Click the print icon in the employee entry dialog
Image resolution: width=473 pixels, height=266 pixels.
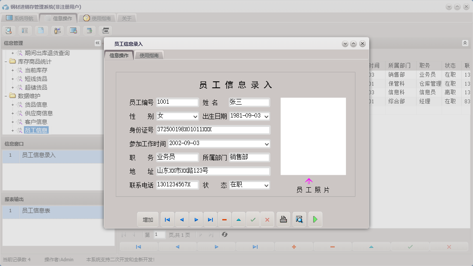point(283,220)
